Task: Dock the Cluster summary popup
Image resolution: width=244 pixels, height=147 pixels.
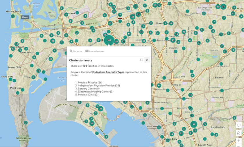Action: pyautogui.click(x=142, y=60)
